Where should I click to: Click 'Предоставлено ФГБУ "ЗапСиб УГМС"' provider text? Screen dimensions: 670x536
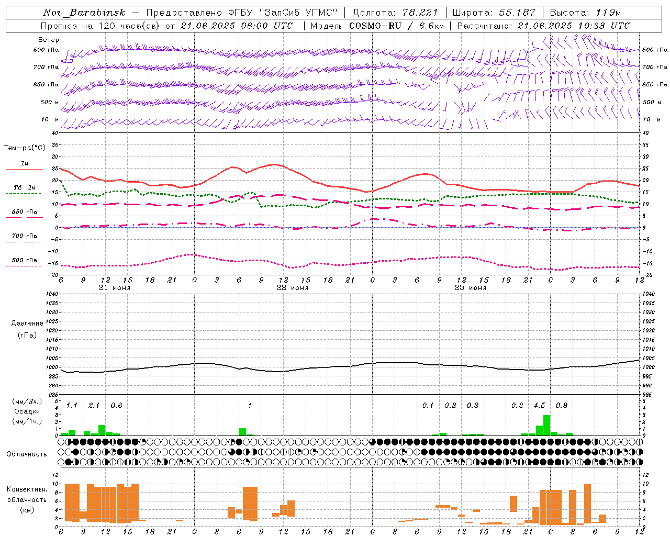pos(242,13)
